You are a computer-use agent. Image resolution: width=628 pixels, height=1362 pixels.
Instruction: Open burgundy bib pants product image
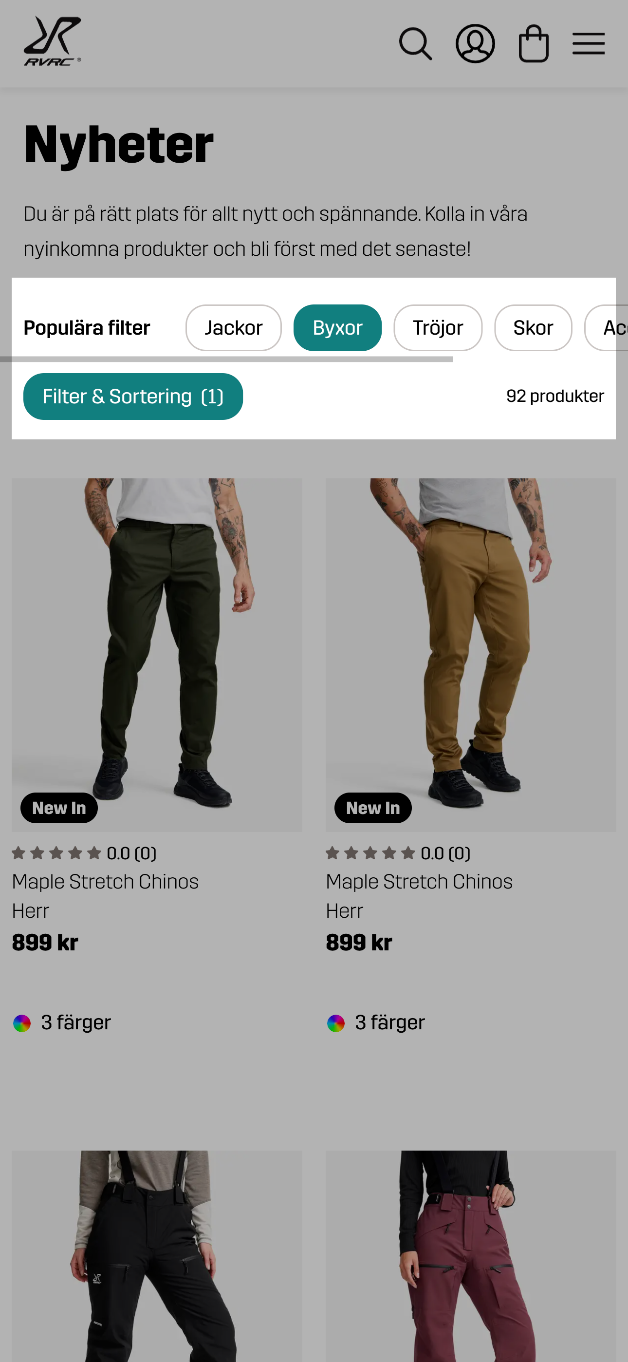[470, 1258]
